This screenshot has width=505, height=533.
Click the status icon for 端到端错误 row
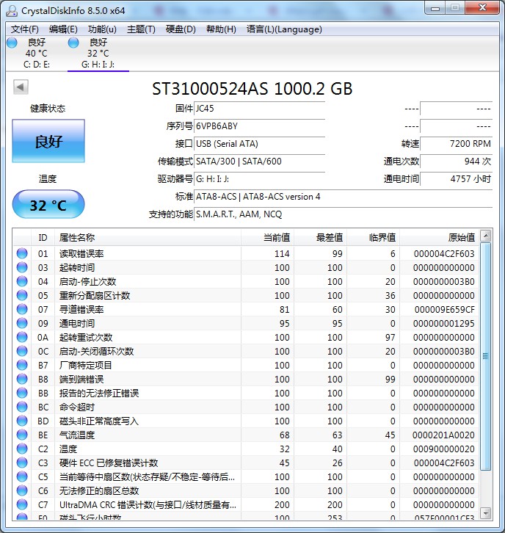pos(22,379)
